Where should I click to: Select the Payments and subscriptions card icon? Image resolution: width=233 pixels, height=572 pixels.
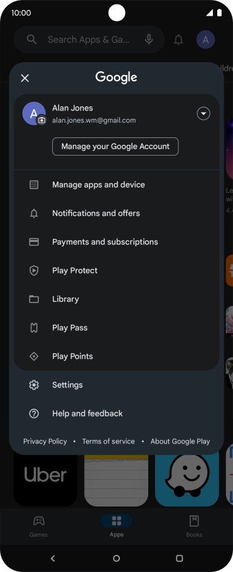pos(34,242)
